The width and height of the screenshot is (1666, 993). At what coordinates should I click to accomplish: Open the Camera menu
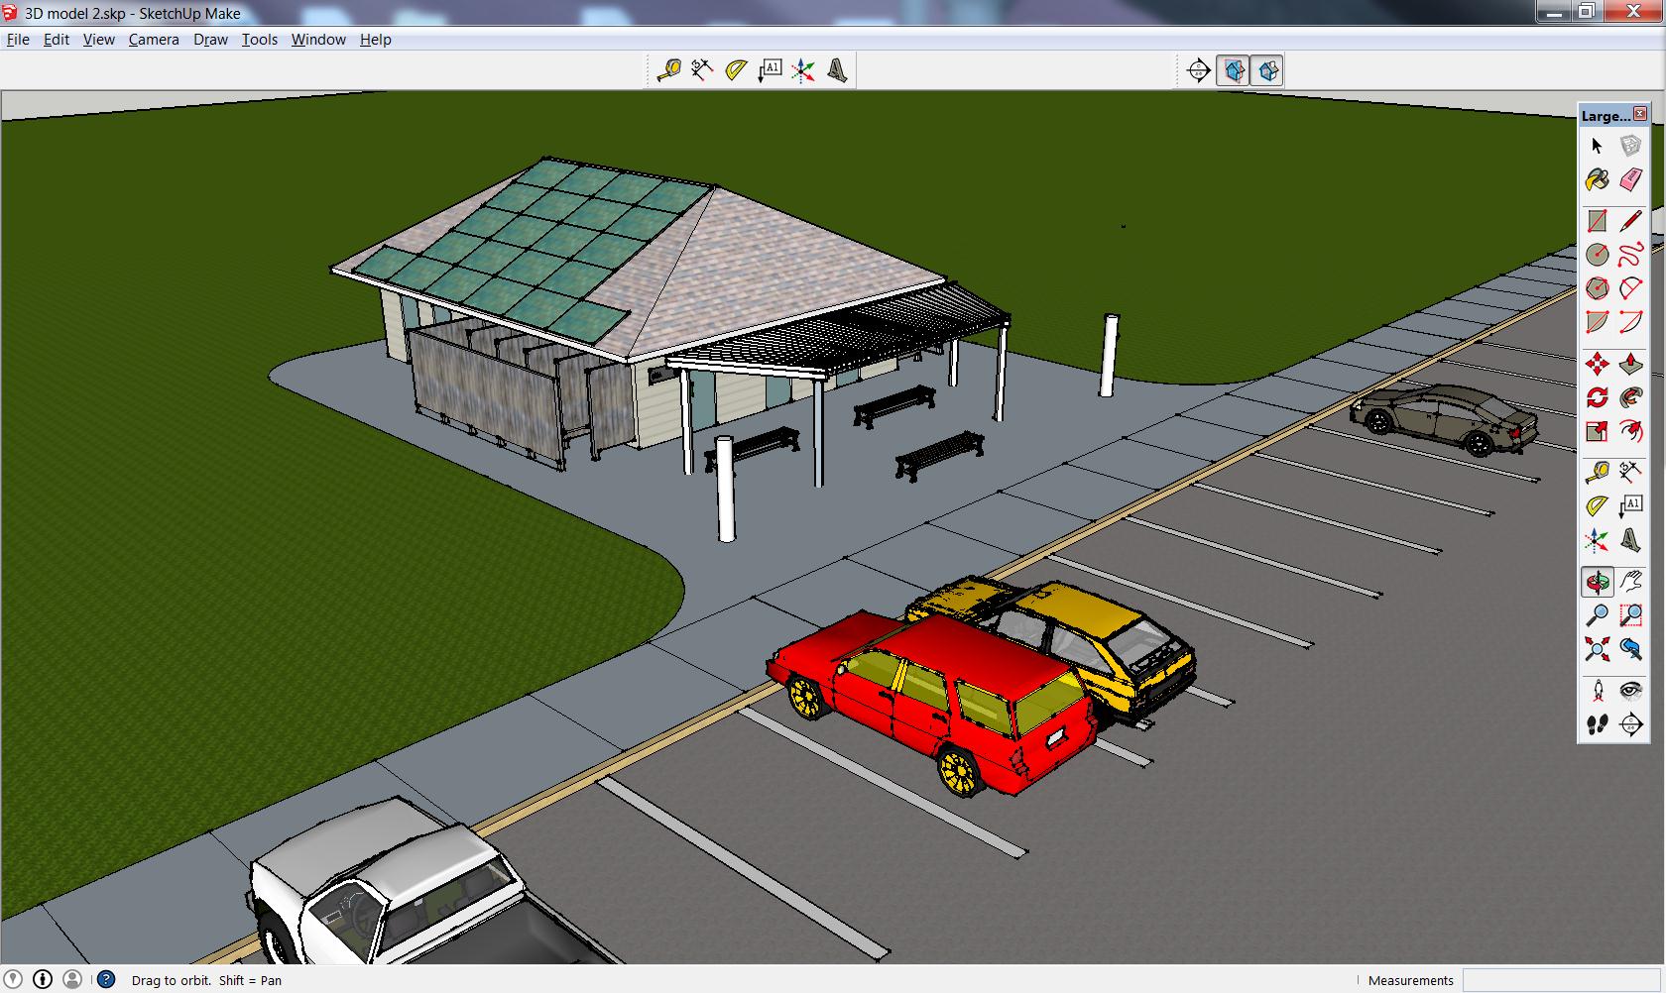coord(153,40)
